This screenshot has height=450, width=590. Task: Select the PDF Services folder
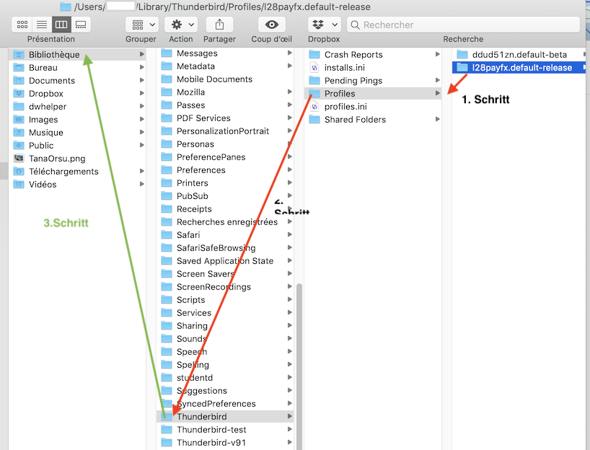pyautogui.click(x=225, y=118)
